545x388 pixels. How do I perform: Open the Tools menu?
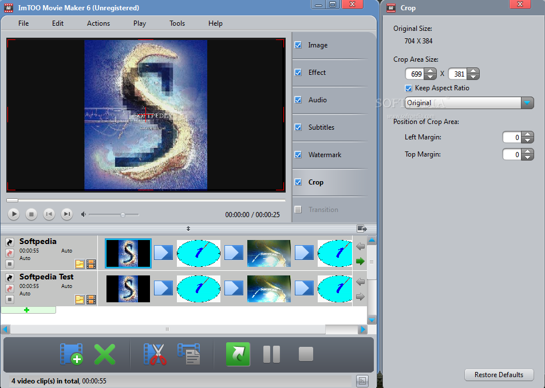point(177,23)
